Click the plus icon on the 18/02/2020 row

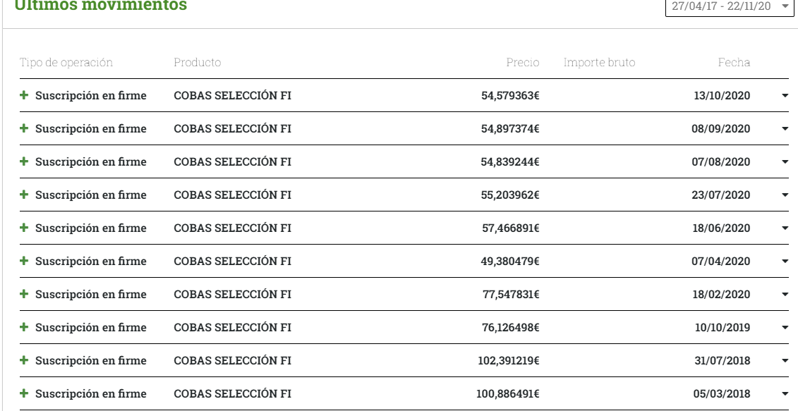pyautogui.click(x=24, y=294)
